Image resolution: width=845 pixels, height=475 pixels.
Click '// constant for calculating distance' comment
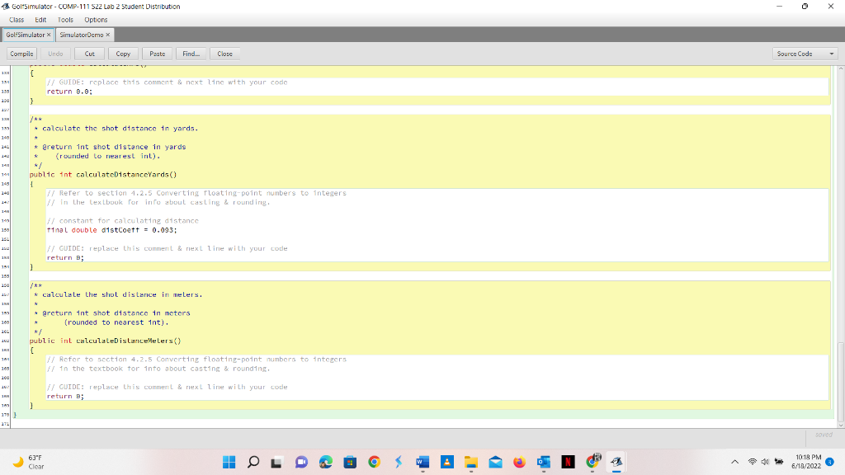pyautogui.click(x=122, y=221)
